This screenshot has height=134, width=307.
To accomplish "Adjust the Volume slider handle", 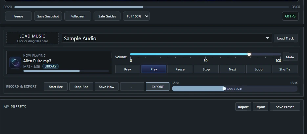I will coord(249,54).
